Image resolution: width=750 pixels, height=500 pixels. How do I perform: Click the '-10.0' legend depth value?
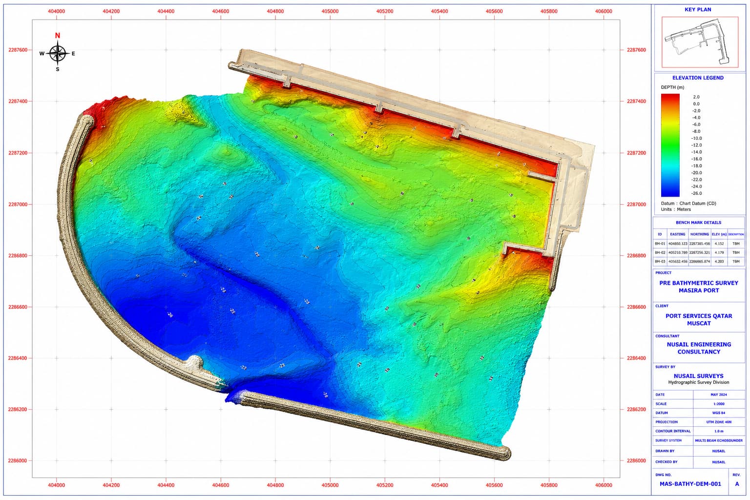coord(696,138)
